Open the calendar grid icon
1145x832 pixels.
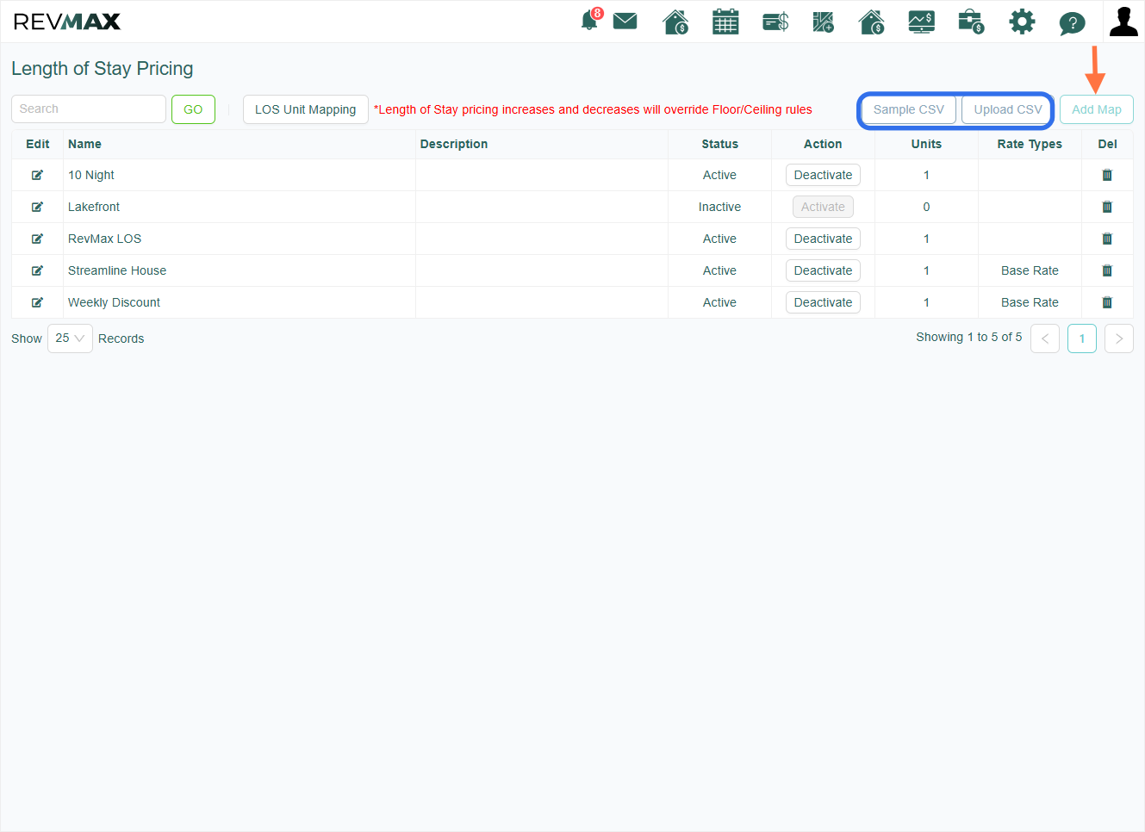[725, 22]
